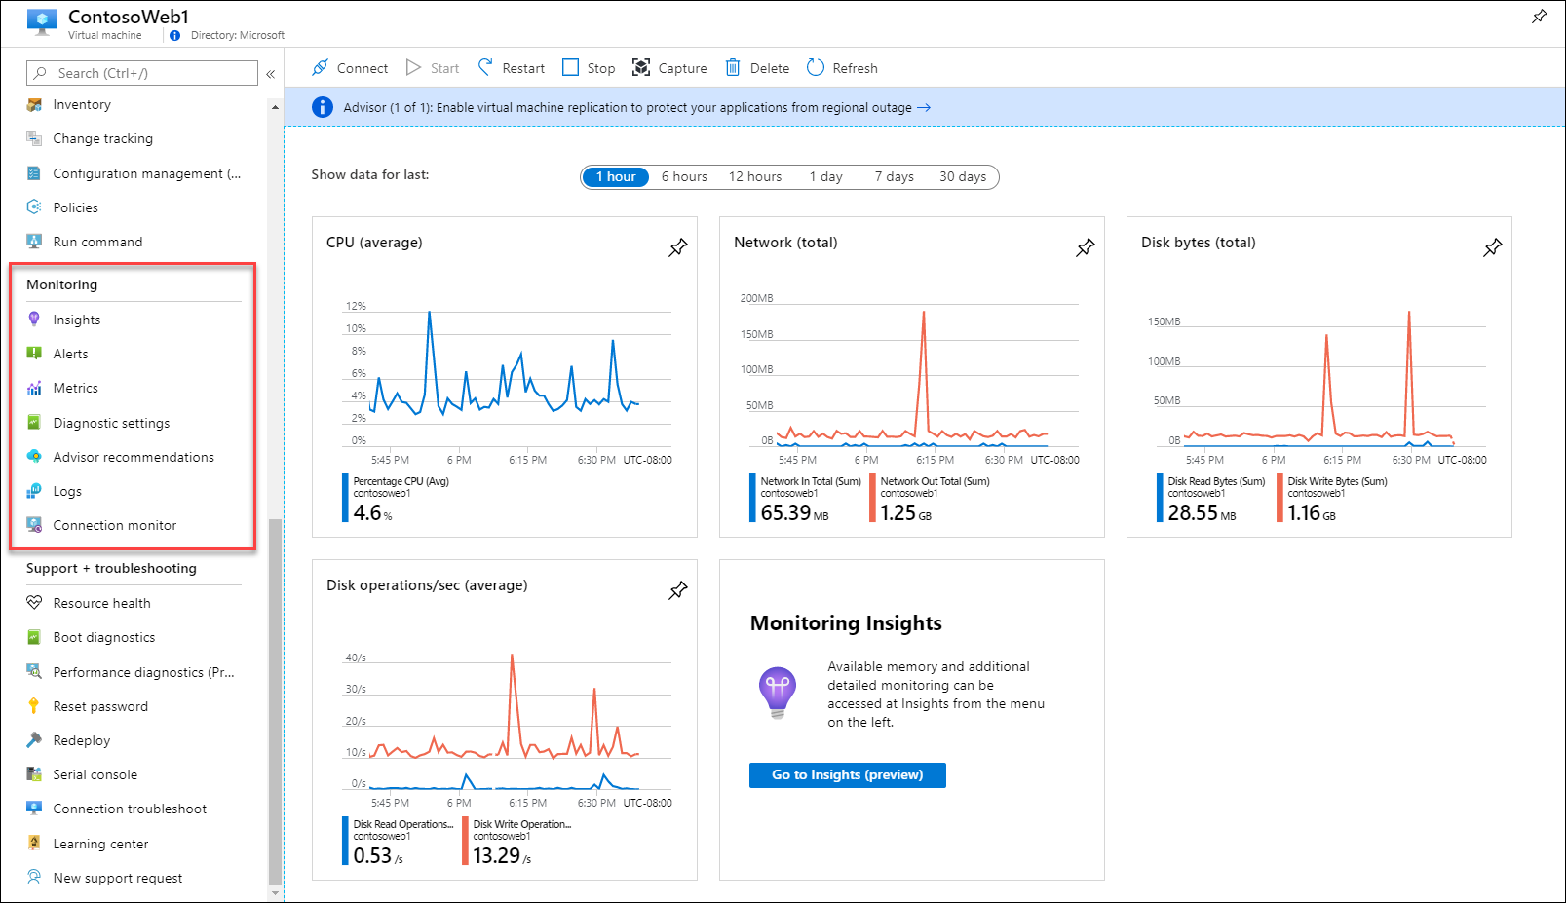This screenshot has height=903, width=1566.
Task: Click Disk Read Bytes (Sum) legend entry
Action: tap(1212, 498)
